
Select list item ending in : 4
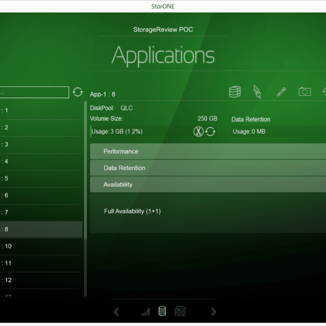click(41, 162)
